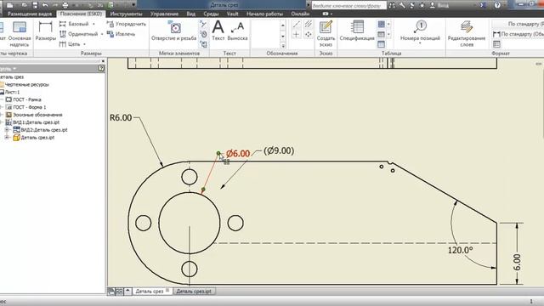Open the Онлайн ribbon tab
Image resolution: width=544 pixels, height=306 pixels.
tap(300, 14)
